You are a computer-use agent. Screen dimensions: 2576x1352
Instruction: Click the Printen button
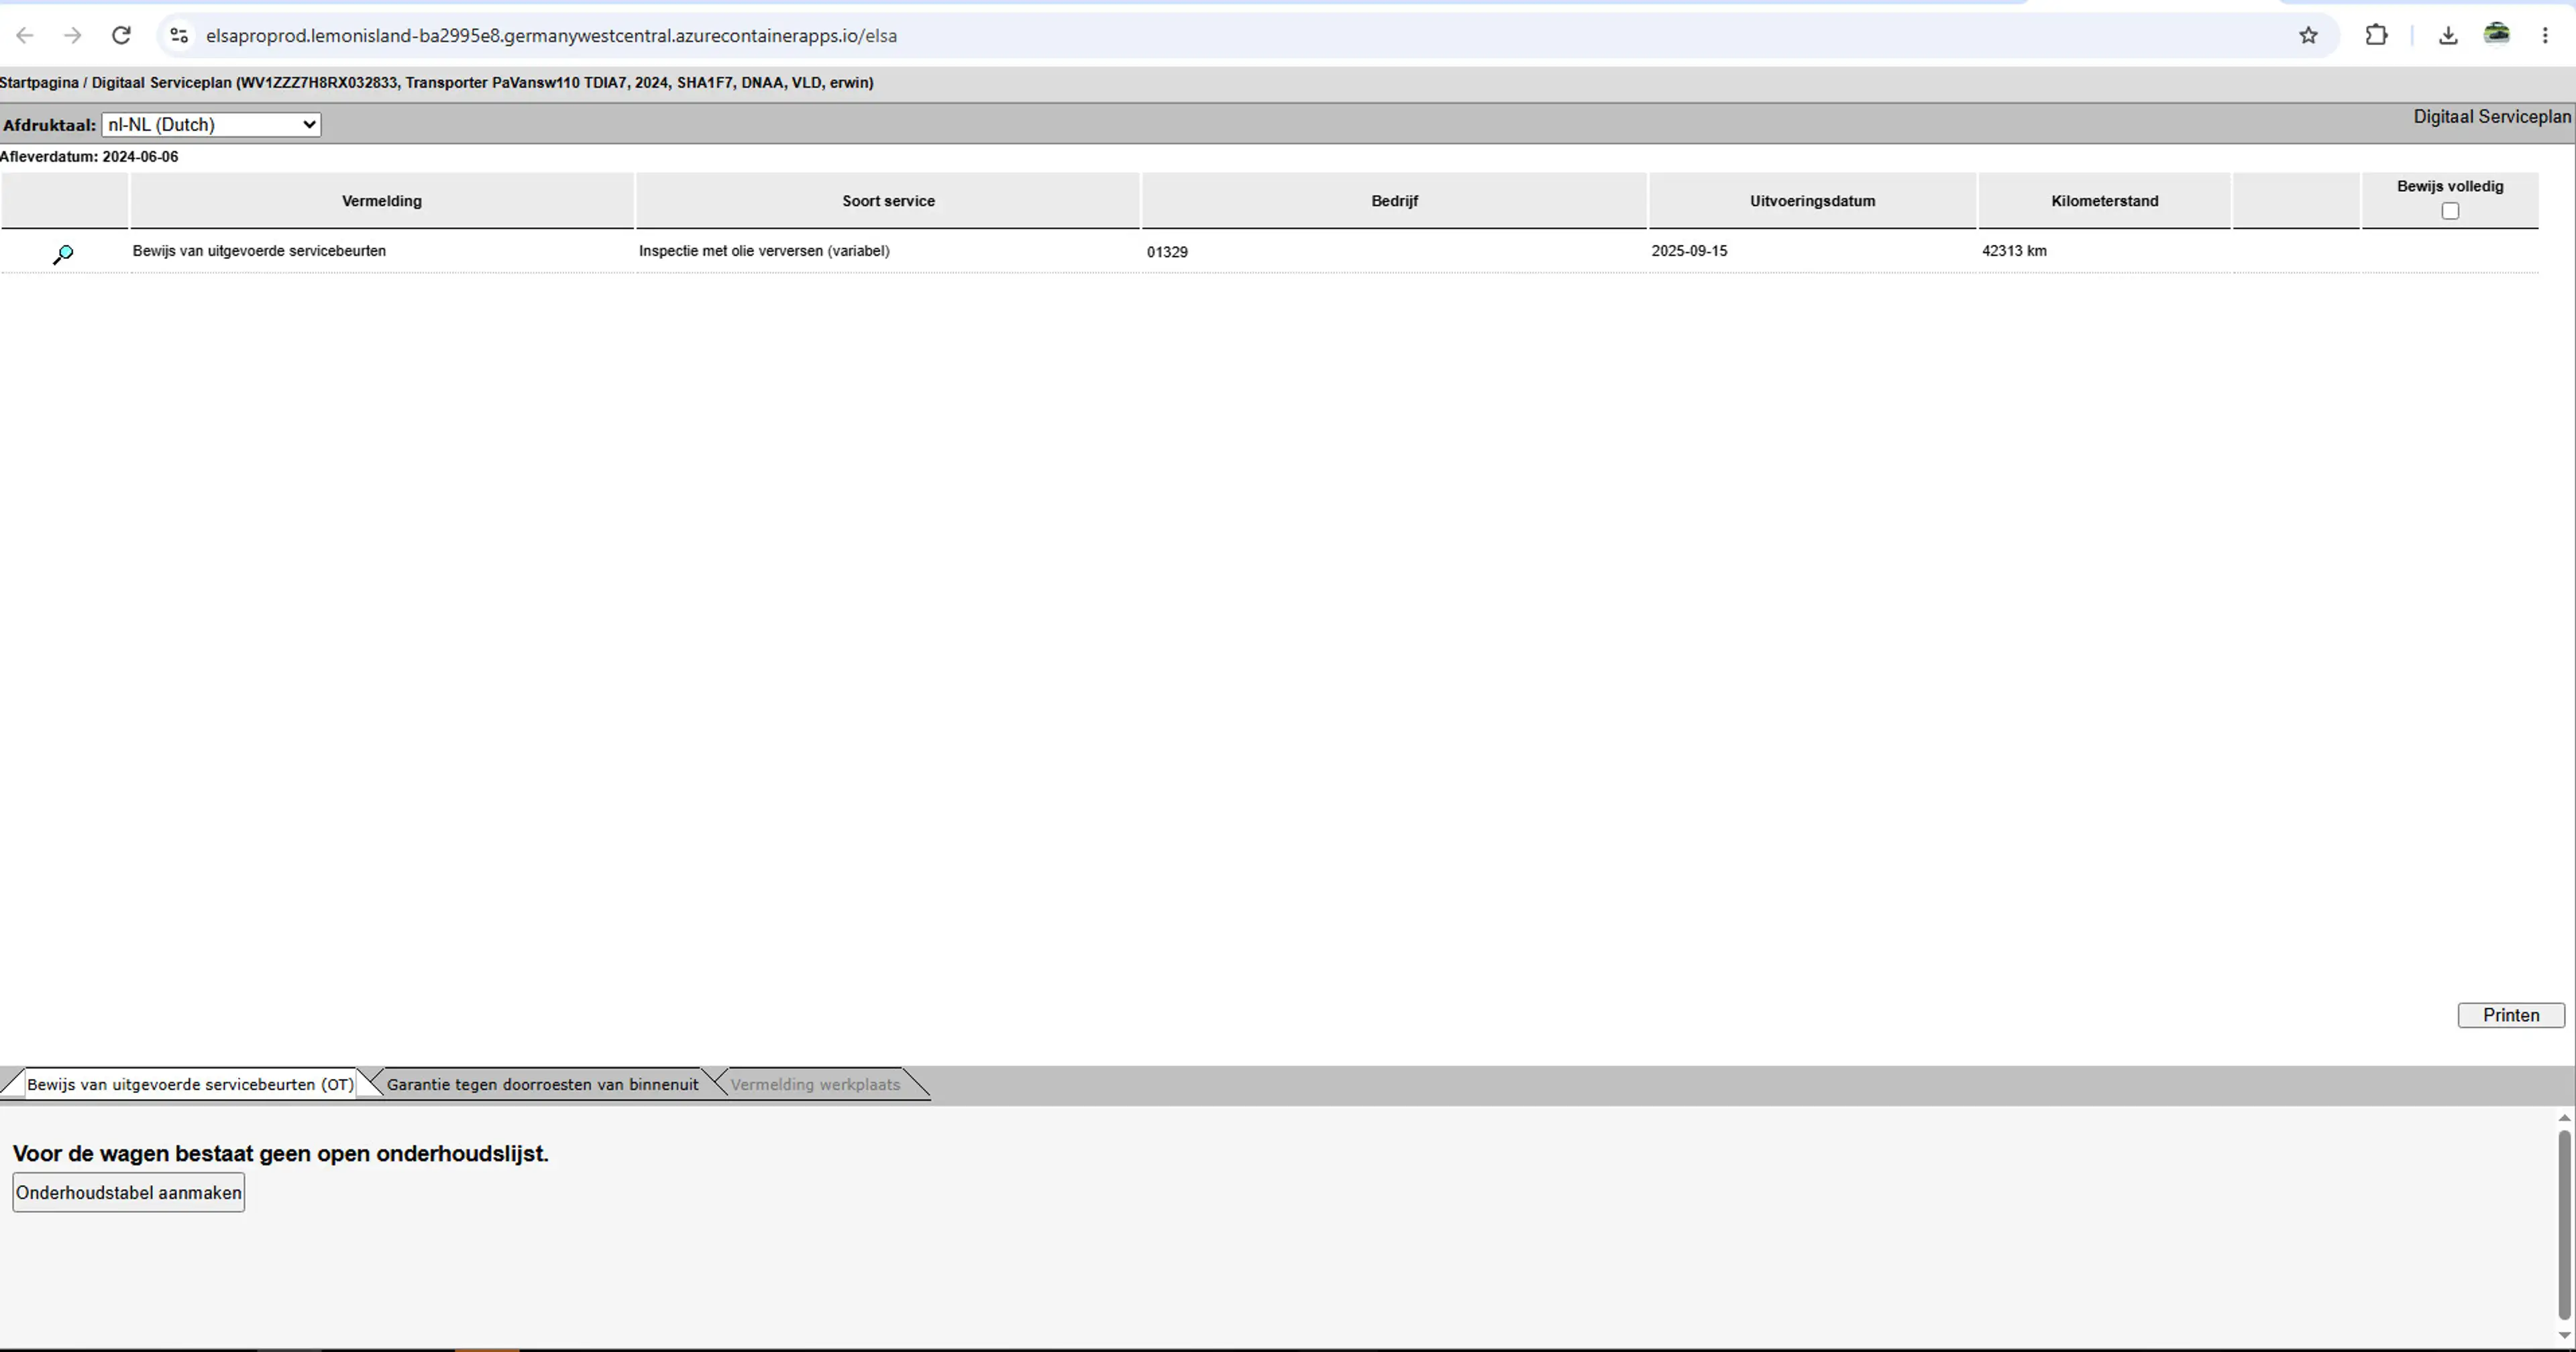(2511, 1015)
